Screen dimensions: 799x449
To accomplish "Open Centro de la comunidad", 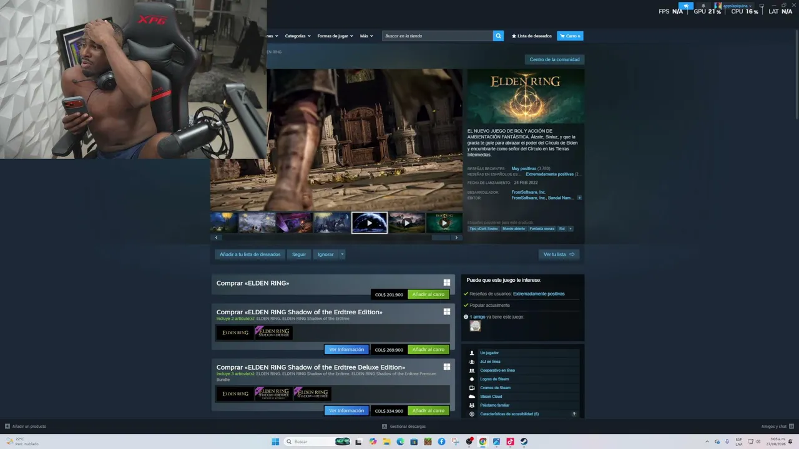I will [x=554, y=60].
